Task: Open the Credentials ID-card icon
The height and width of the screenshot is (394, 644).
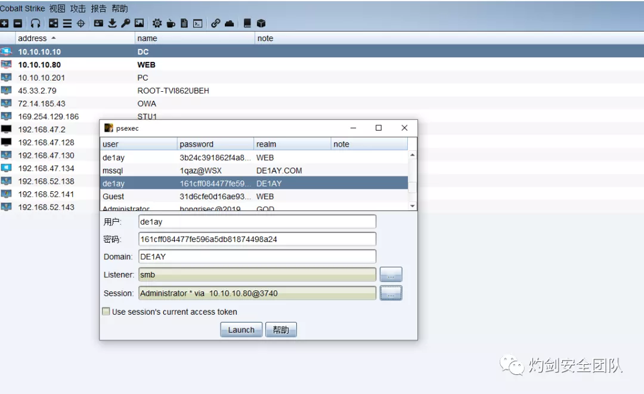Action: coord(98,23)
